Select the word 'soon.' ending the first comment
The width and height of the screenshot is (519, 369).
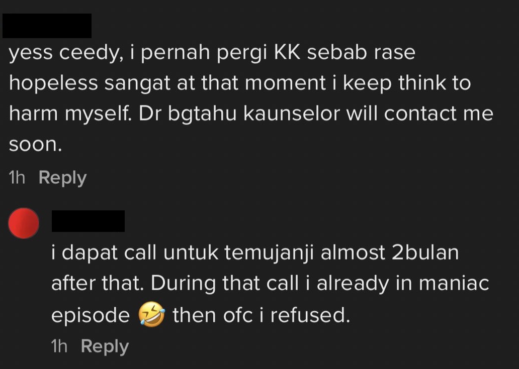[x=35, y=145]
